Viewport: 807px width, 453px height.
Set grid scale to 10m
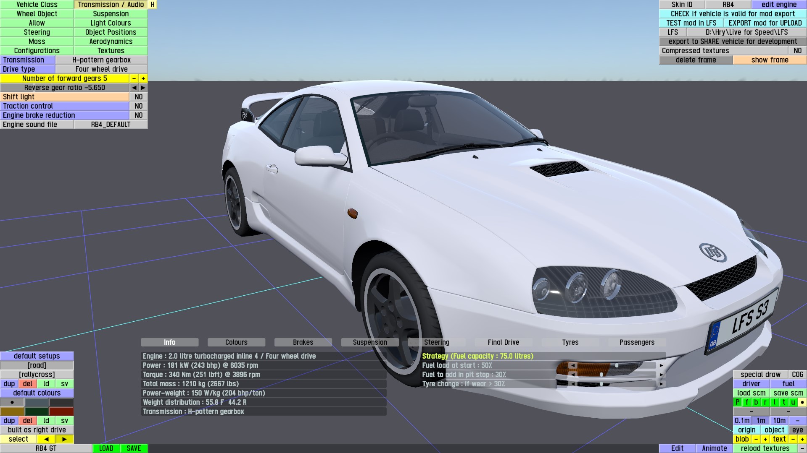[779, 421]
